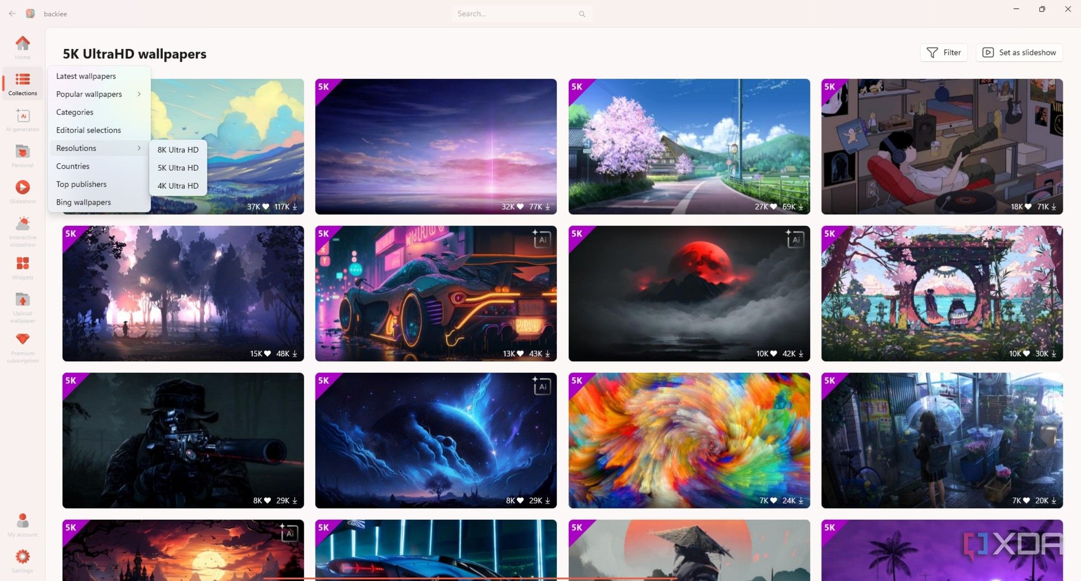
Task: Select Bing wallpapers menu entry
Action: click(x=99, y=202)
